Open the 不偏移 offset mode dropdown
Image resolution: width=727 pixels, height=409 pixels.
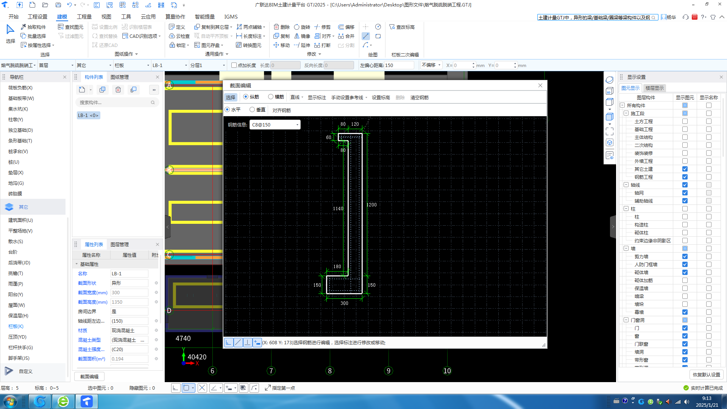(x=431, y=65)
